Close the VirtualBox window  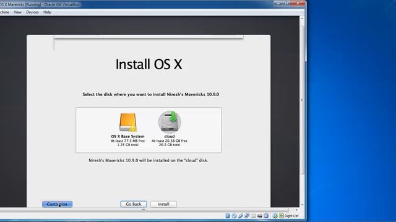point(298,3)
